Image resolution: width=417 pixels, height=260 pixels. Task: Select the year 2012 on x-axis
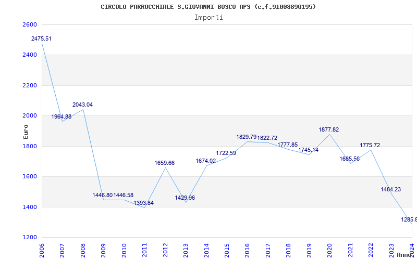[x=165, y=250]
